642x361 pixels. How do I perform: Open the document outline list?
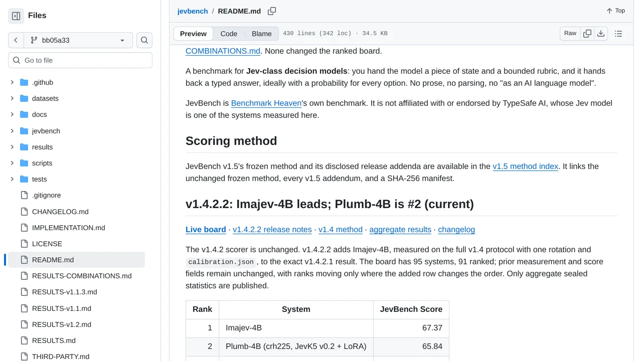pos(618,34)
